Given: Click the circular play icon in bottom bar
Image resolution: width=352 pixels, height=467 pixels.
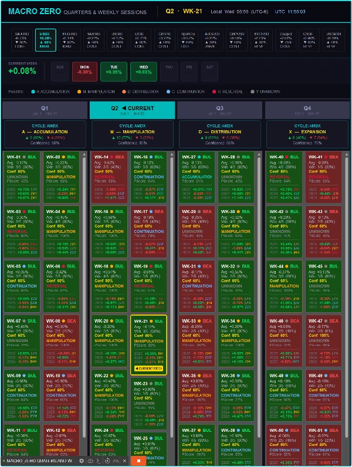Looking at the screenshot, I should point(107,461).
